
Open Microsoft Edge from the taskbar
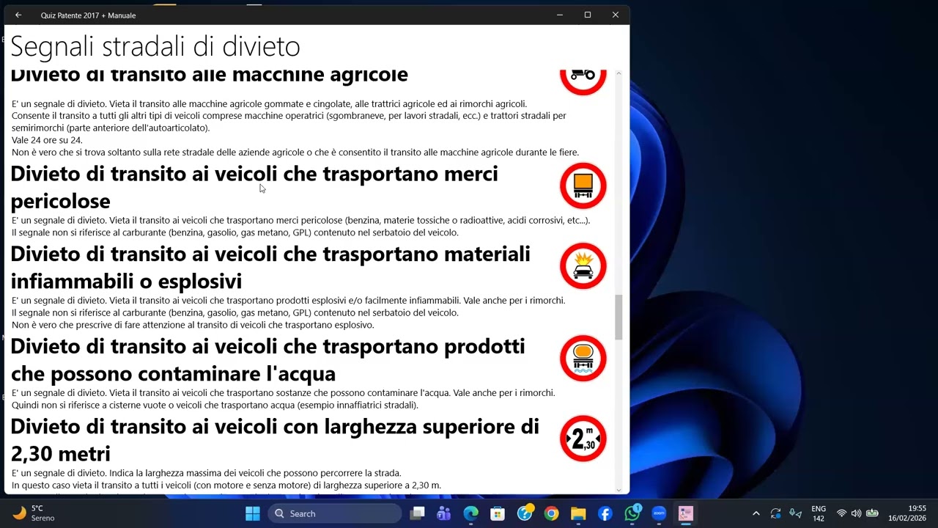click(x=470, y=513)
